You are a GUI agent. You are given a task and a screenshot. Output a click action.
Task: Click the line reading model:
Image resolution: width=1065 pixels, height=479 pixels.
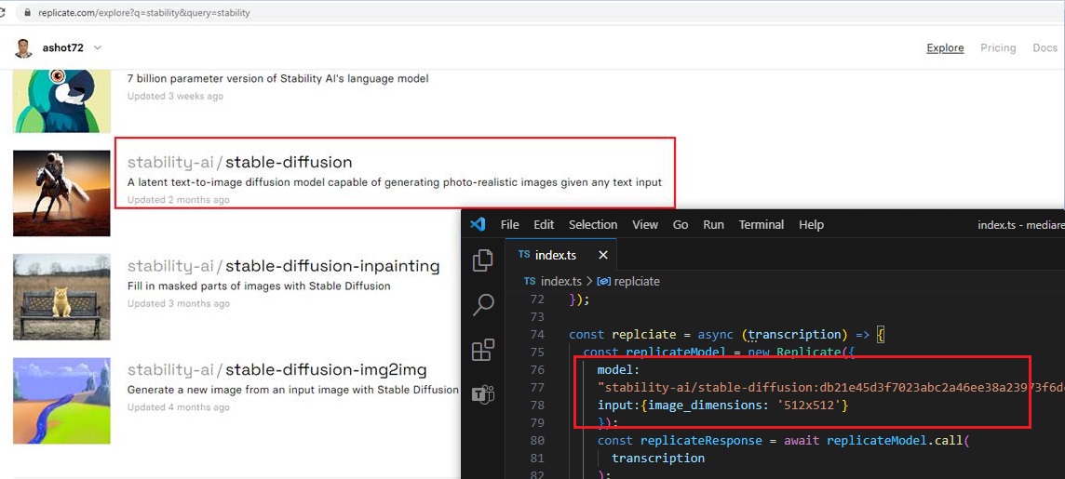coord(618,370)
